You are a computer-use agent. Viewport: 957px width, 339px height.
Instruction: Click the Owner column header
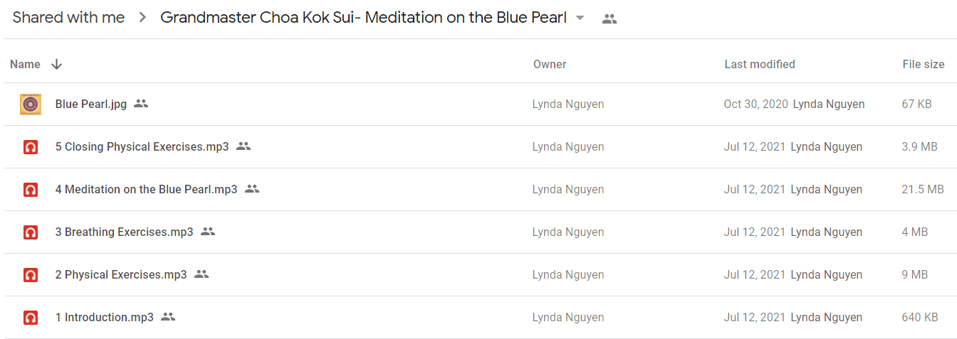550,64
